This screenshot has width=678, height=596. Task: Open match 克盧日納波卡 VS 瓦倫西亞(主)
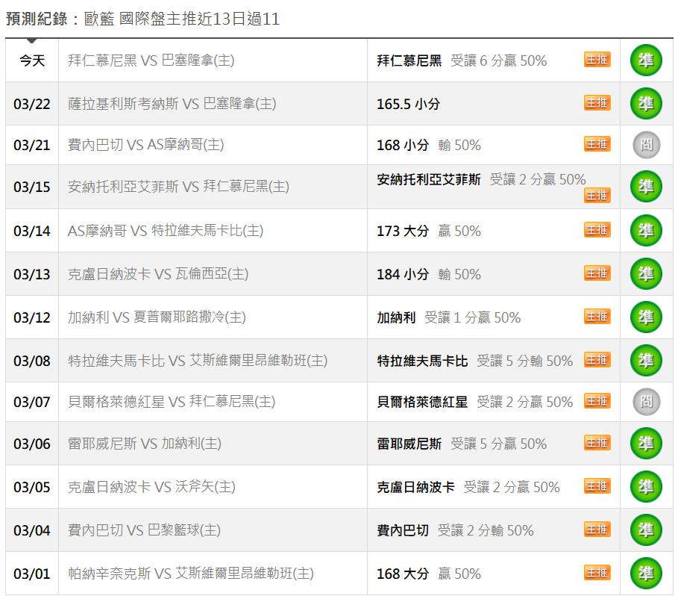(x=158, y=273)
